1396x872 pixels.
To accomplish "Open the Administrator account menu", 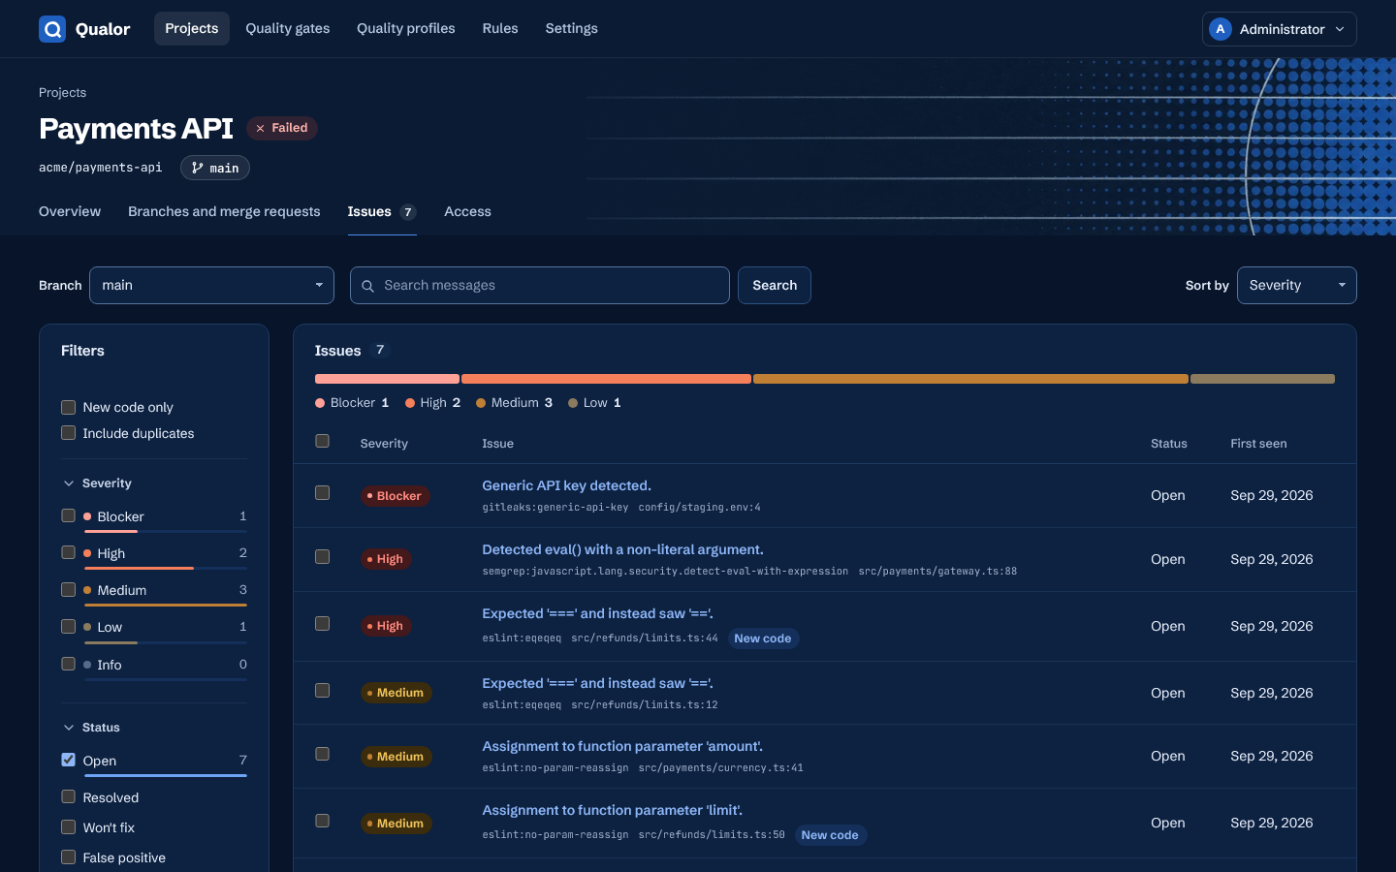I will coord(1279,29).
